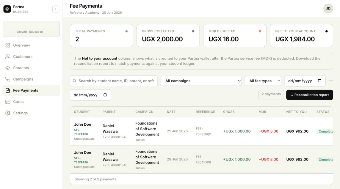Screen dimensions: 340x189
Task: Click the 2 payments count badge
Action: pos(271,95)
